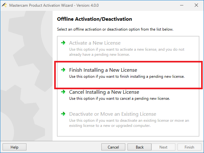Click green arrow beside Finish Installing a New License
Viewport: 204px width, 153px height.
click(63, 70)
